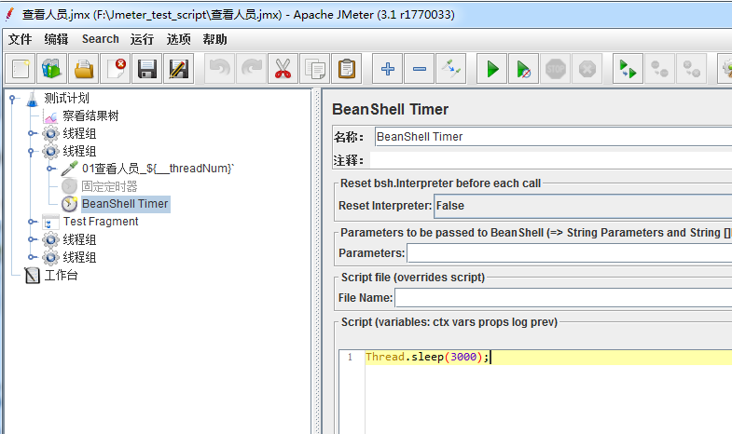Click the Save As pencil icon

tap(179, 69)
